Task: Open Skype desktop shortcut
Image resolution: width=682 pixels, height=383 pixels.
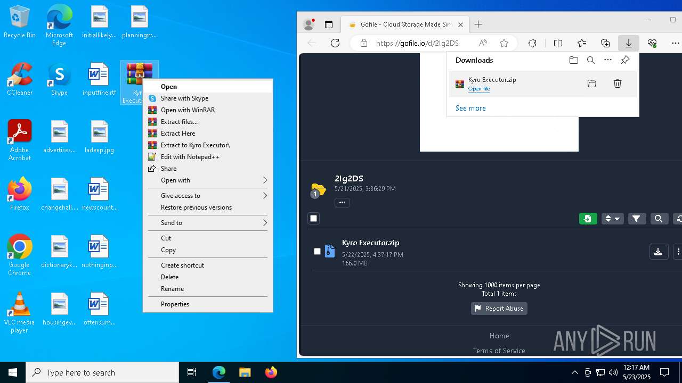Action: pos(59,79)
